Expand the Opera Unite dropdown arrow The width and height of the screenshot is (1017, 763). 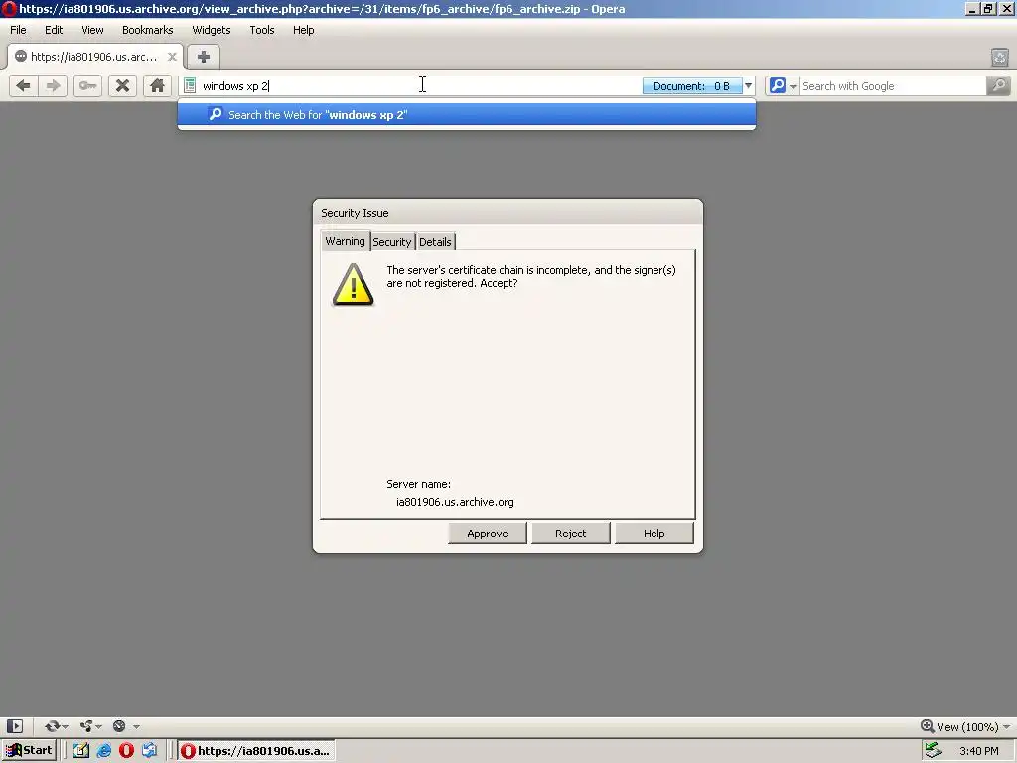[98, 726]
